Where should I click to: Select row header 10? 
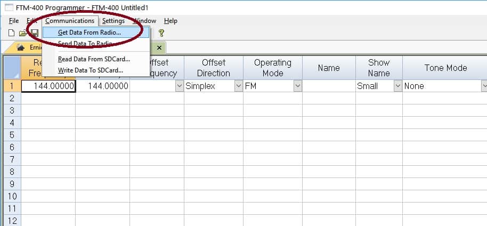[x=12, y=197]
